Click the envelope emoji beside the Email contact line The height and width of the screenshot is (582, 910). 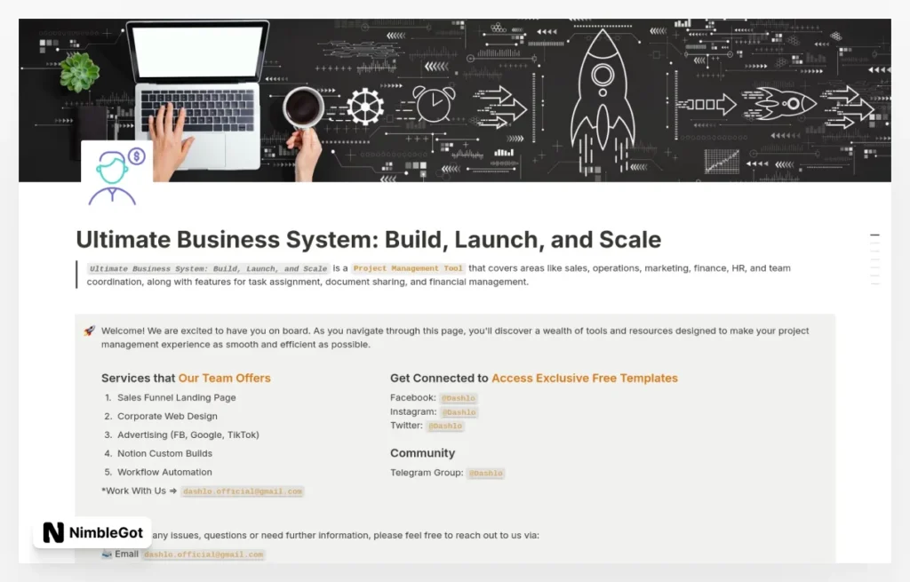pos(106,554)
